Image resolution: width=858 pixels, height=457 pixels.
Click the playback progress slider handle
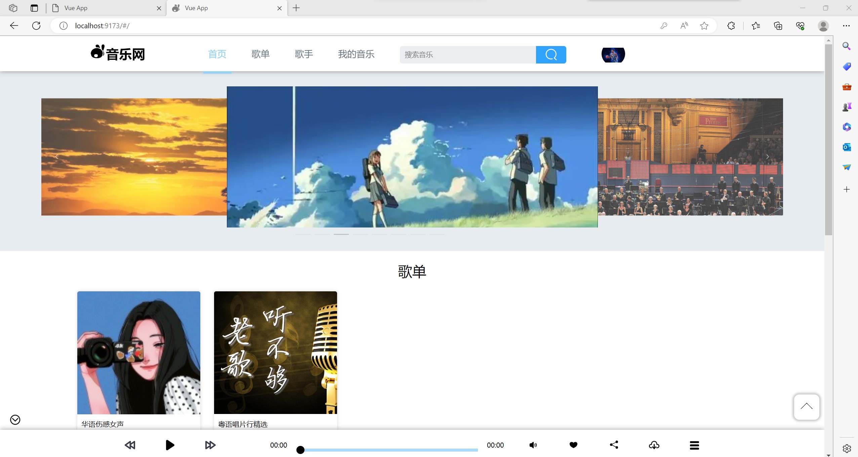(x=300, y=450)
